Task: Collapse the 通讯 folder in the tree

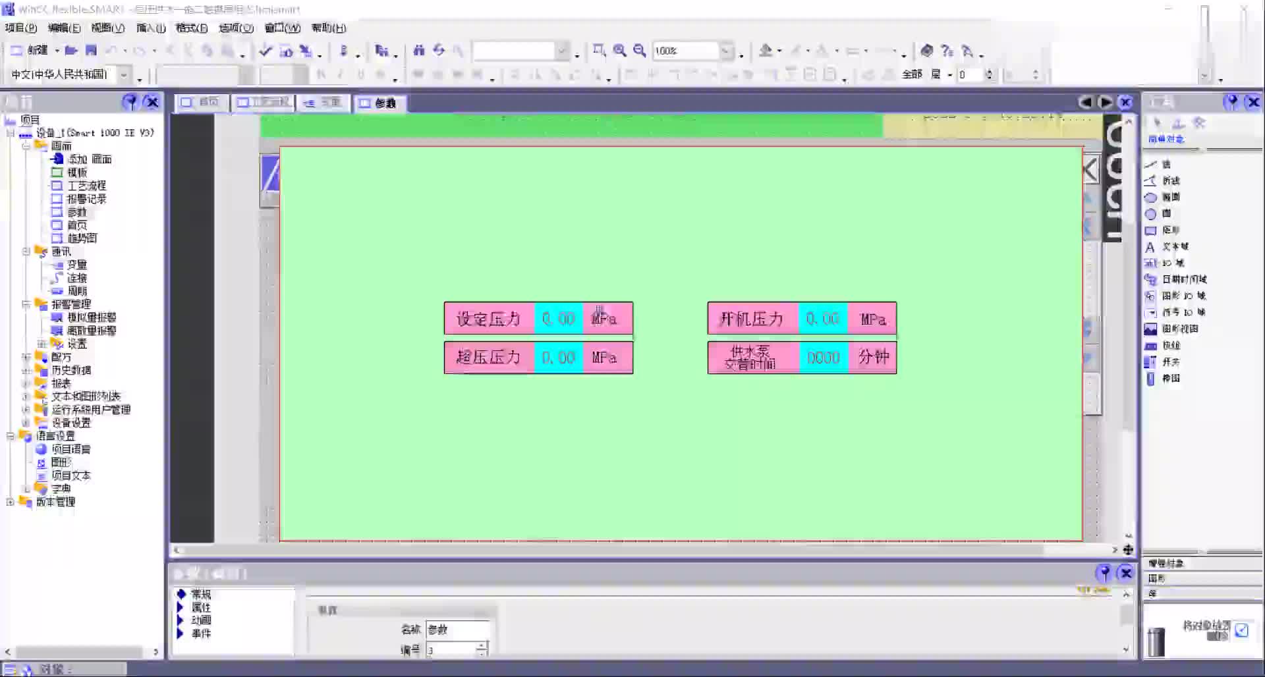Action: click(x=26, y=251)
